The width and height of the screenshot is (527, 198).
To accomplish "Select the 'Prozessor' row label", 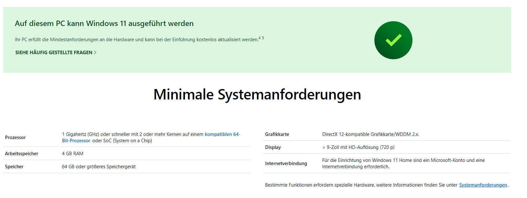I will [15, 137].
